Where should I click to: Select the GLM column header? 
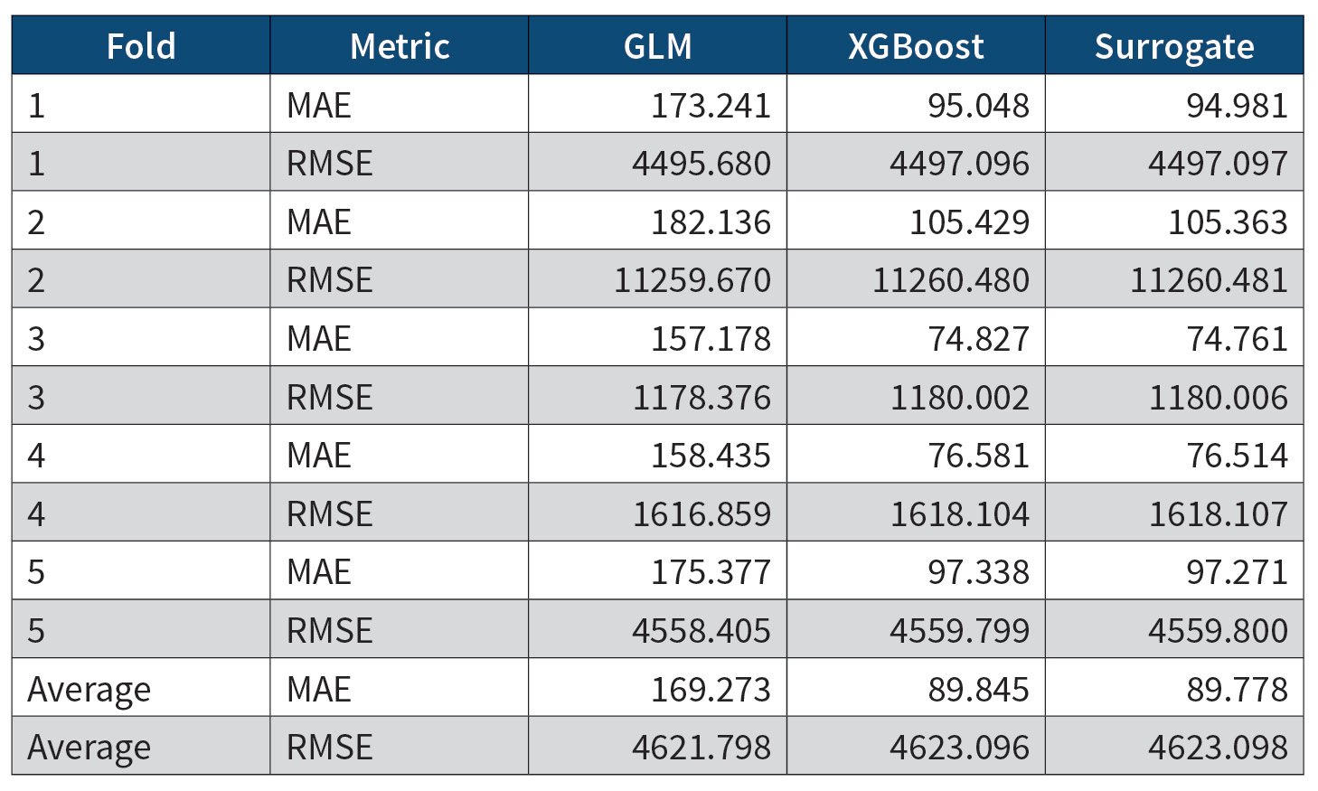tap(657, 46)
